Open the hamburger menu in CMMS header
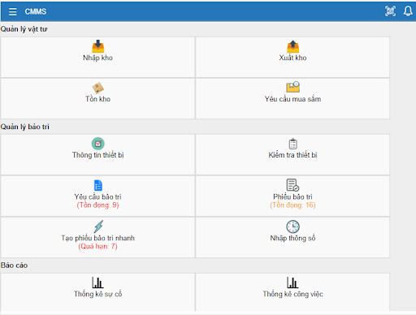The image size is (416, 315). (12, 11)
